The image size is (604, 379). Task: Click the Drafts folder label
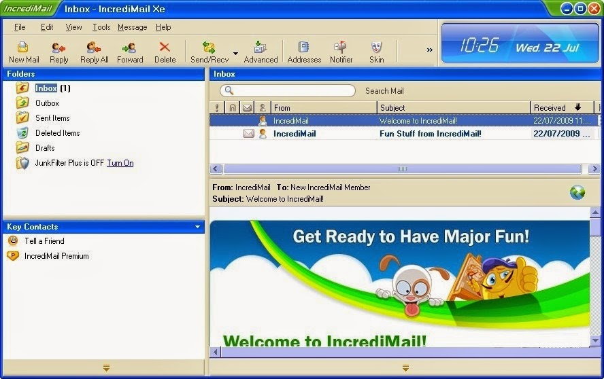(45, 148)
